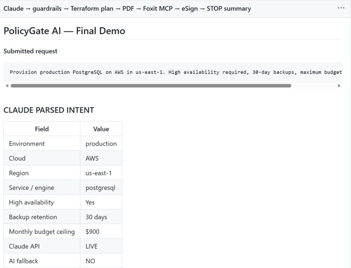351x268 pixels.
Task: Click the right scroll arrow of code block
Action: coord(339,86)
